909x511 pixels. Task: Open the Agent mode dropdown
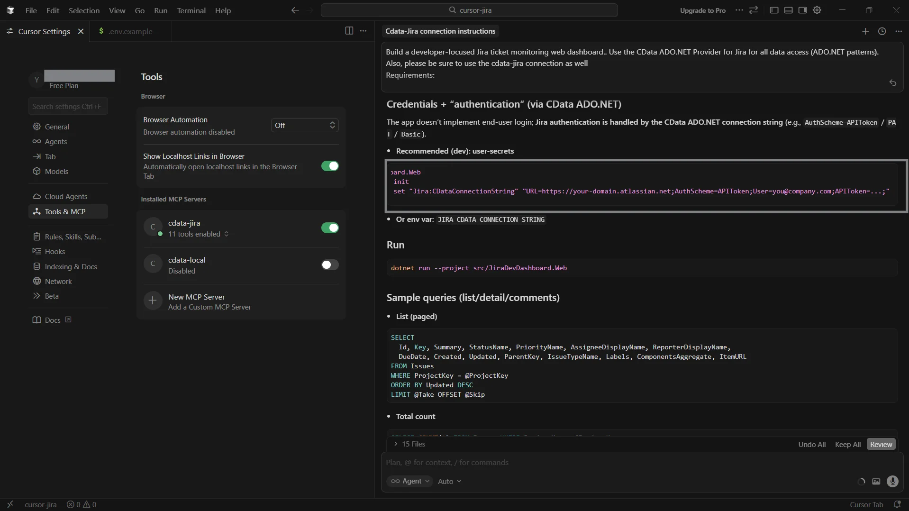(x=410, y=481)
